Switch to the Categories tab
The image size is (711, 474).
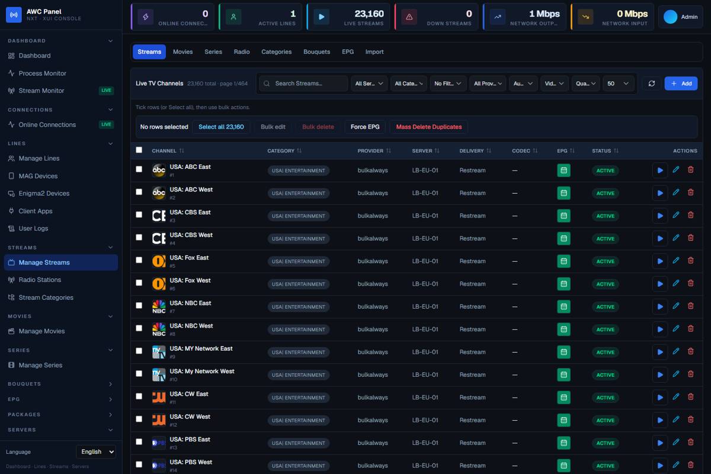point(277,52)
